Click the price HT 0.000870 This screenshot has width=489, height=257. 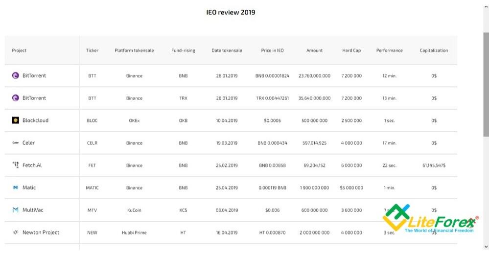[x=272, y=233]
